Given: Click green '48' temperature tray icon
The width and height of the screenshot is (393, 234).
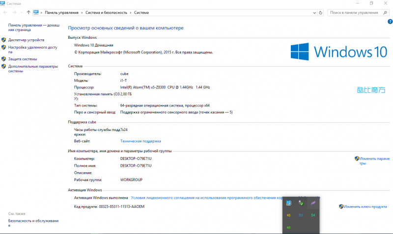Looking at the screenshot, I should [288, 228].
